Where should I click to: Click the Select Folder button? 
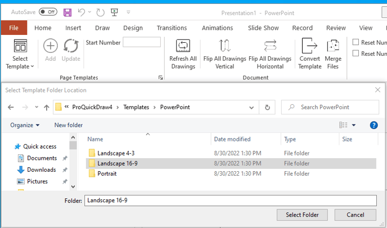coord(302,215)
